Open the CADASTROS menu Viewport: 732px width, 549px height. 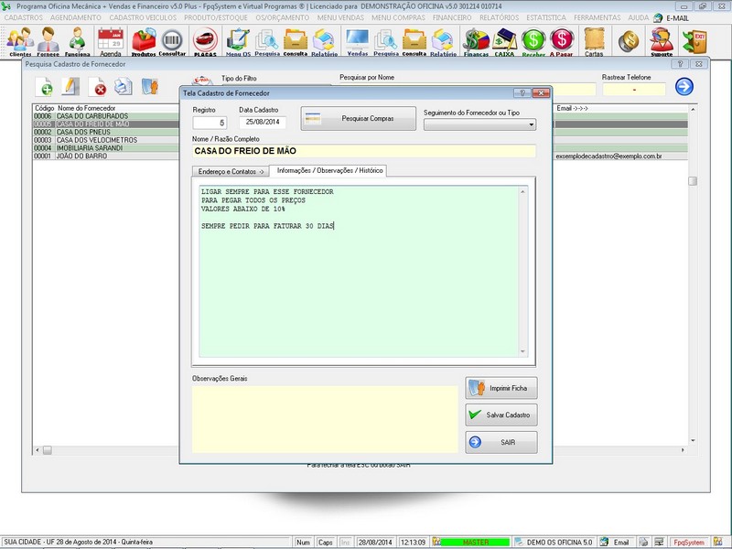point(24,17)
